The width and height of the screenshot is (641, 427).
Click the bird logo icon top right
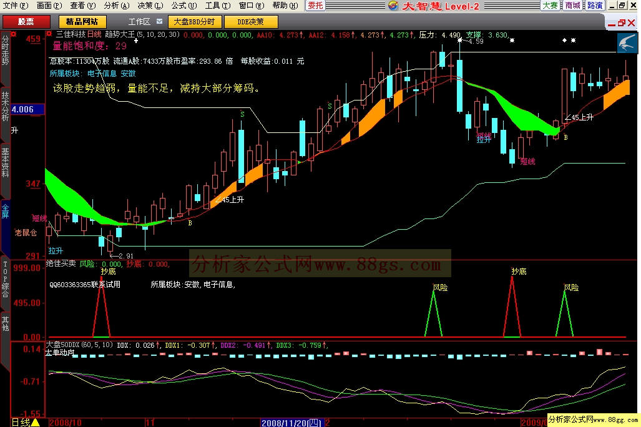(627, 42)
